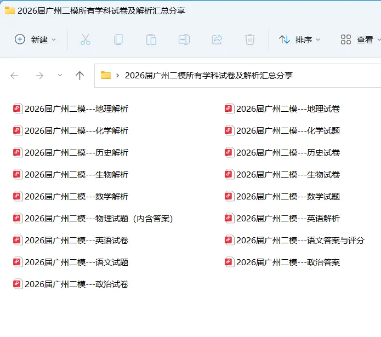Viewport: 381px width, 337px height.
Task: Select file name 2026届广州二模---数学试题
Action: pyautogui.click(x=288, y=196)
